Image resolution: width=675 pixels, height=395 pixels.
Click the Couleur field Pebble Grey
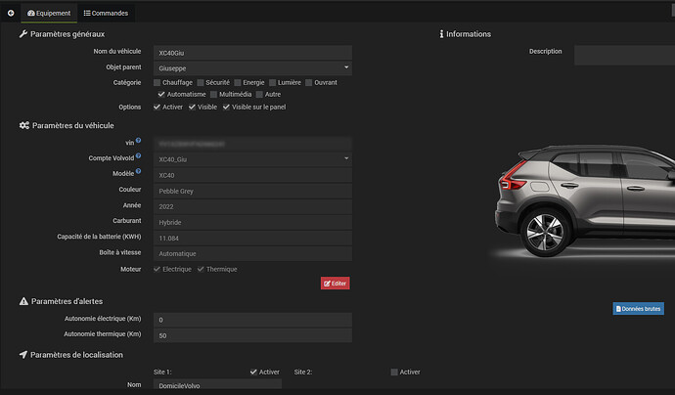[x=252, y=191]
